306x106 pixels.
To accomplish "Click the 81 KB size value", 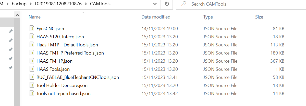I will (x=278, y=29).
